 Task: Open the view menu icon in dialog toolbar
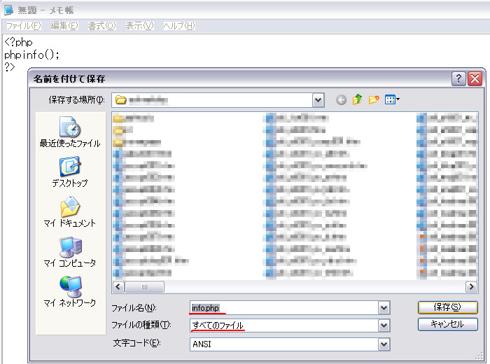tap(392, 99)
